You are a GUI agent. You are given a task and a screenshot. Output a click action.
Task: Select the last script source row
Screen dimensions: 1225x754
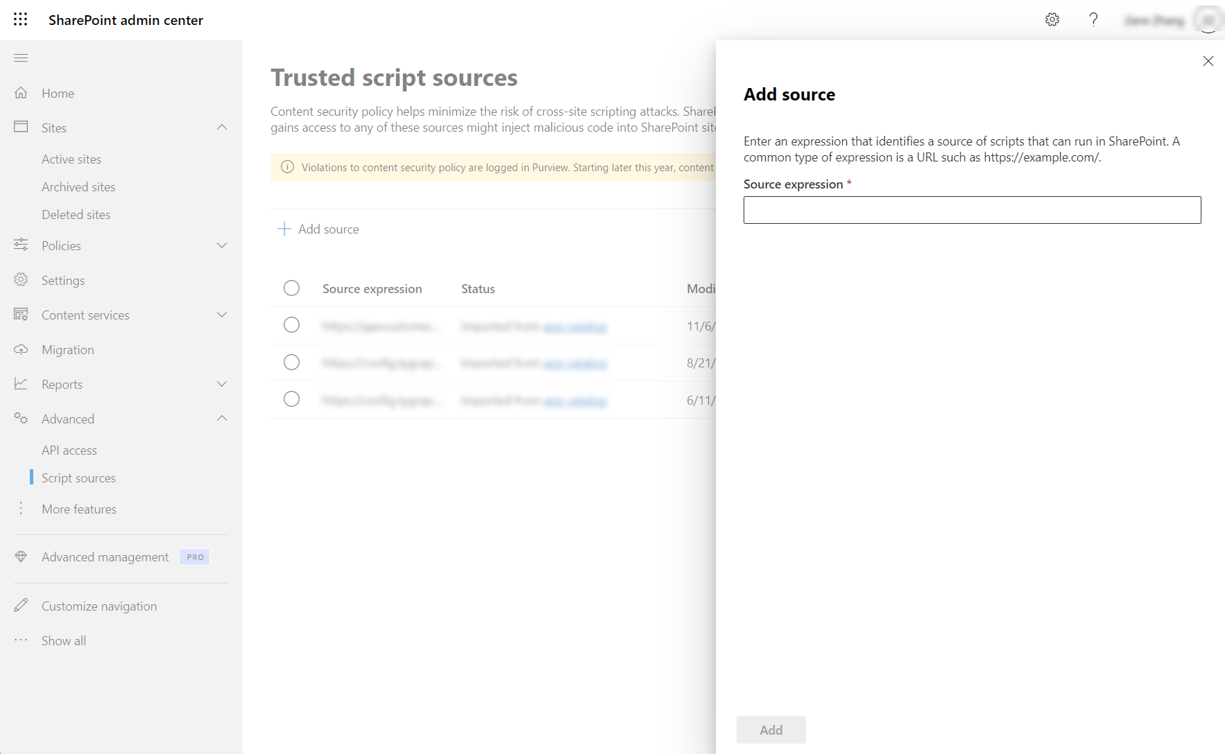291,399
